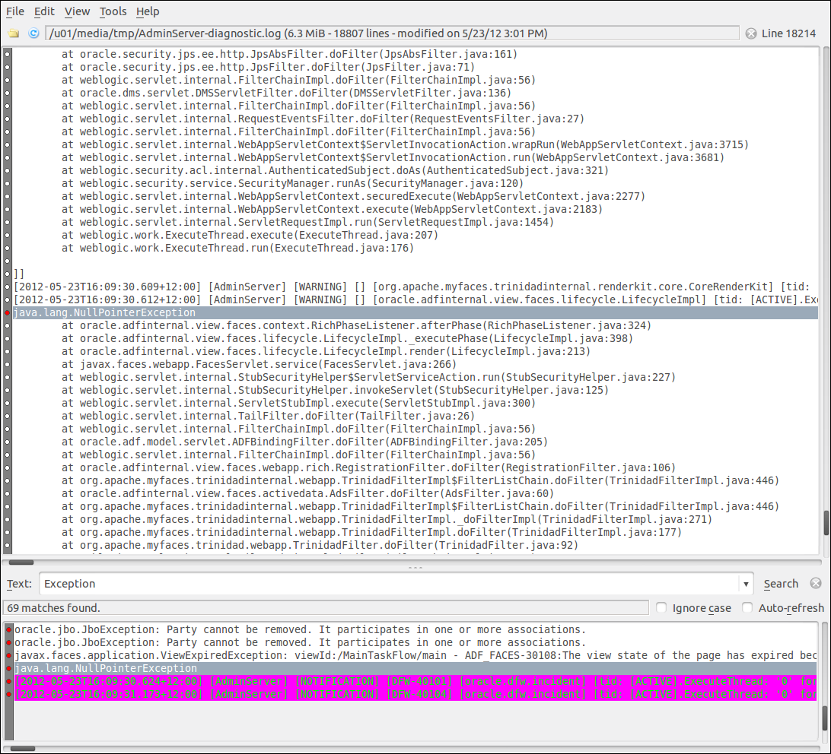Open the View menu

[x=77, y=11]
